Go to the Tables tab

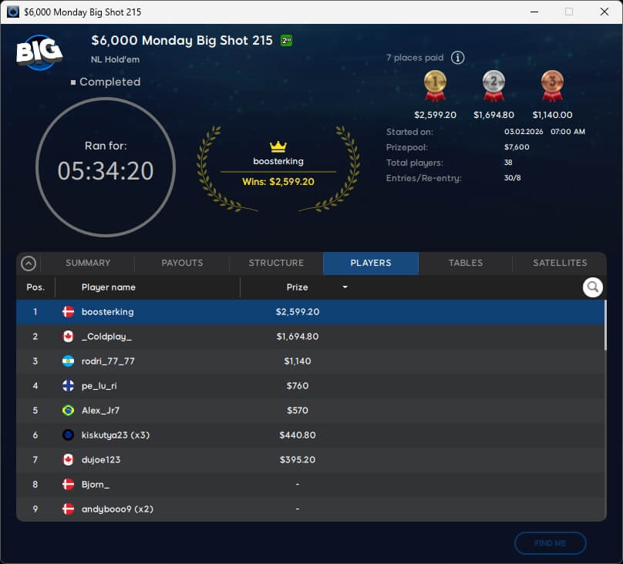coord(466,263)
